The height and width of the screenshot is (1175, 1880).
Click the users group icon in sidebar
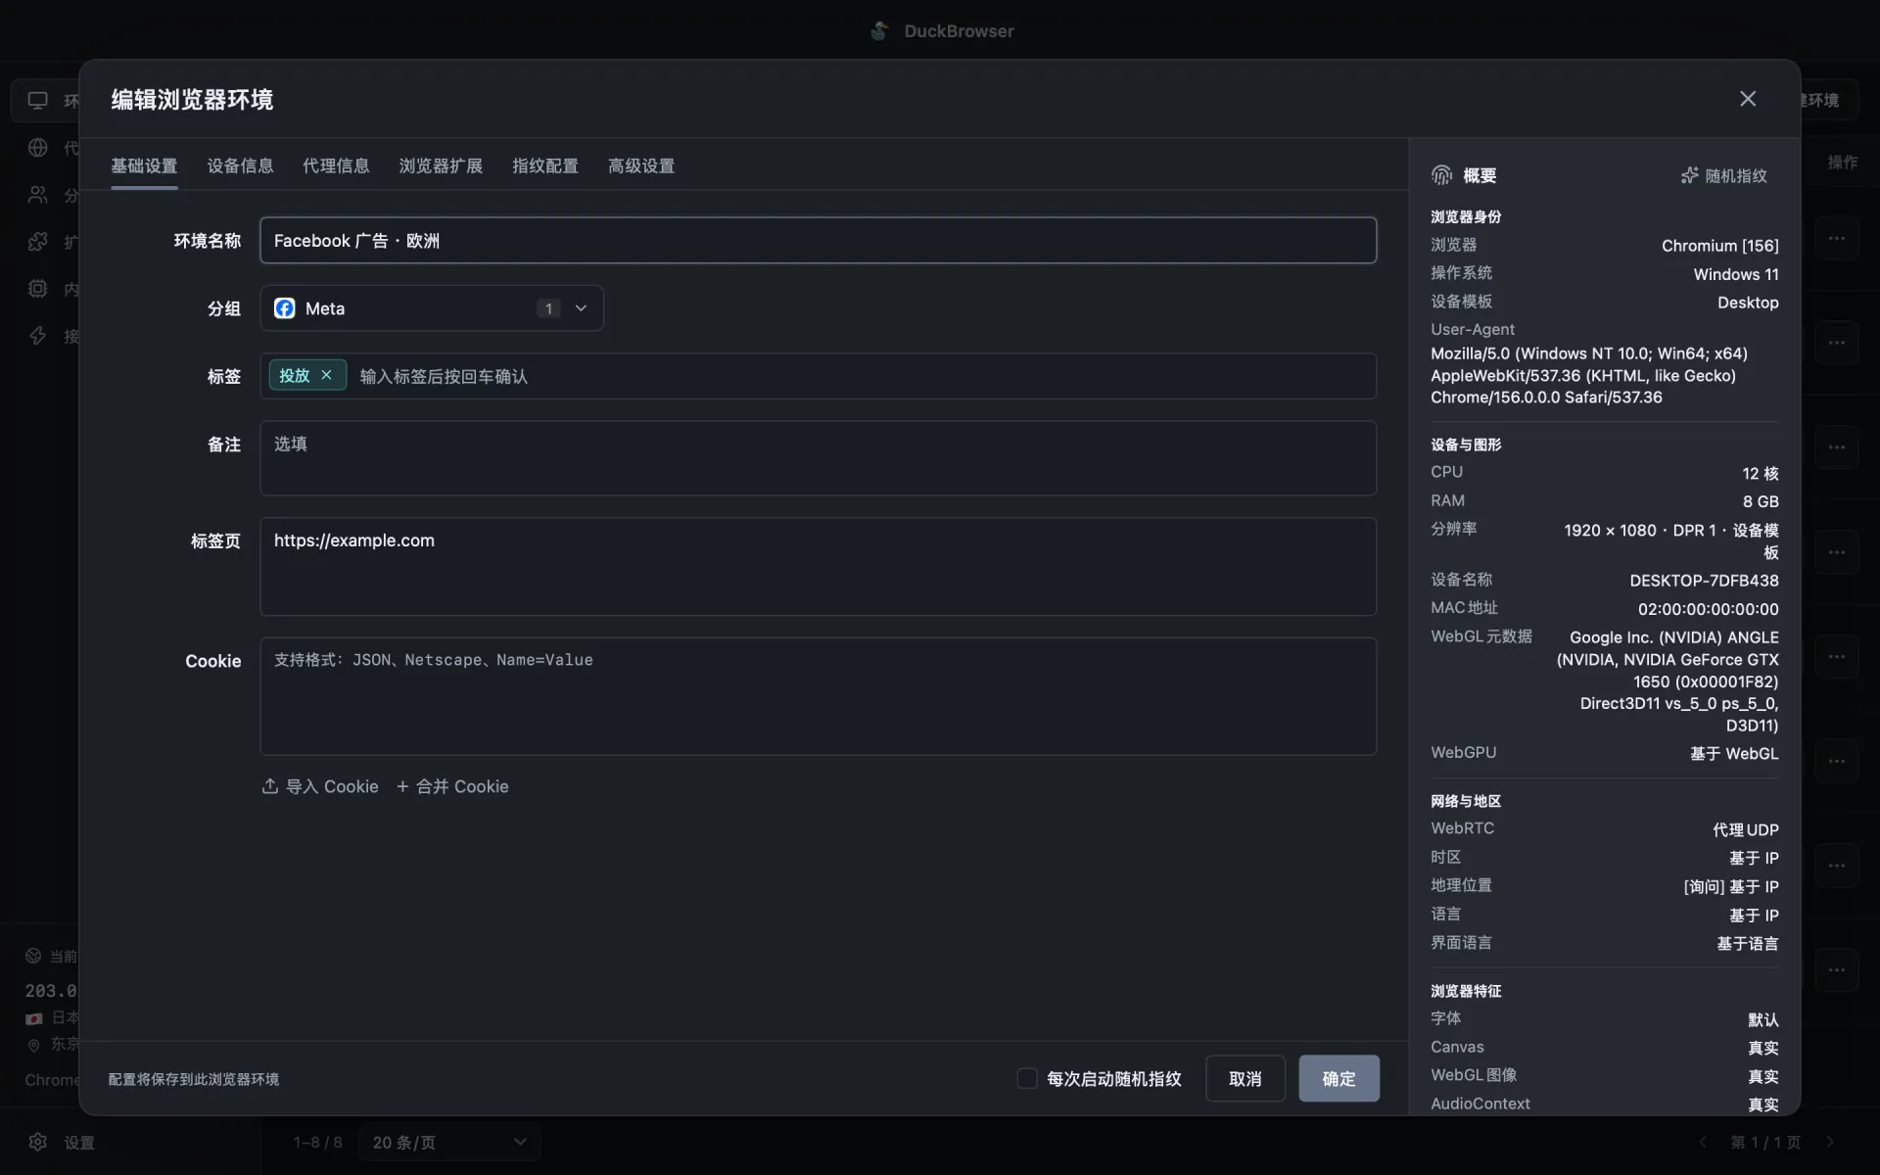(x=38, y=195)
